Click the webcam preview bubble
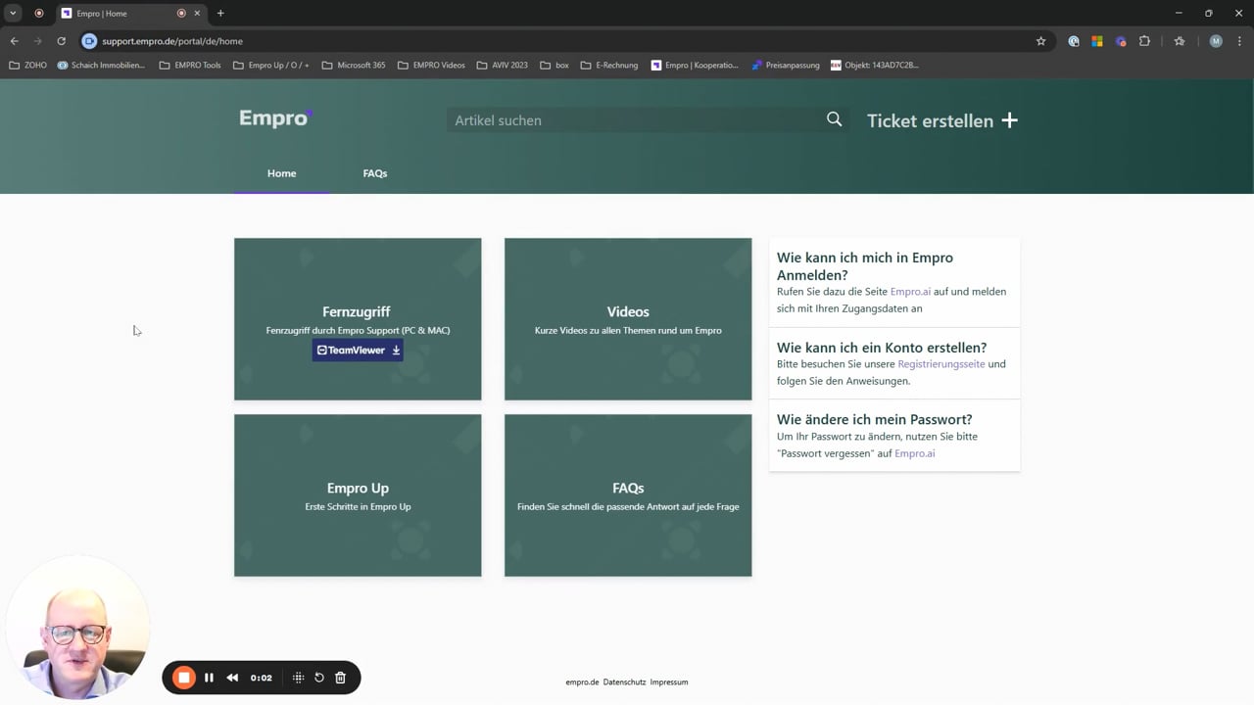The height and width of the screenshot is (705, 1254). coord(77,629)
